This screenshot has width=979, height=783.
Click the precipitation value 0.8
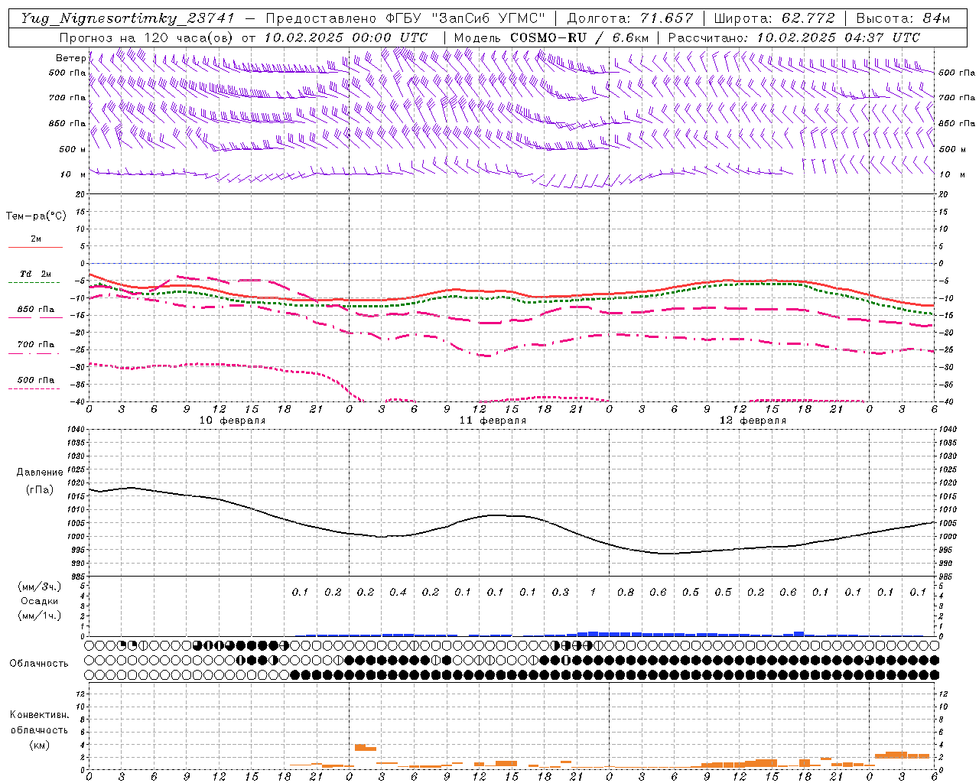626,592
